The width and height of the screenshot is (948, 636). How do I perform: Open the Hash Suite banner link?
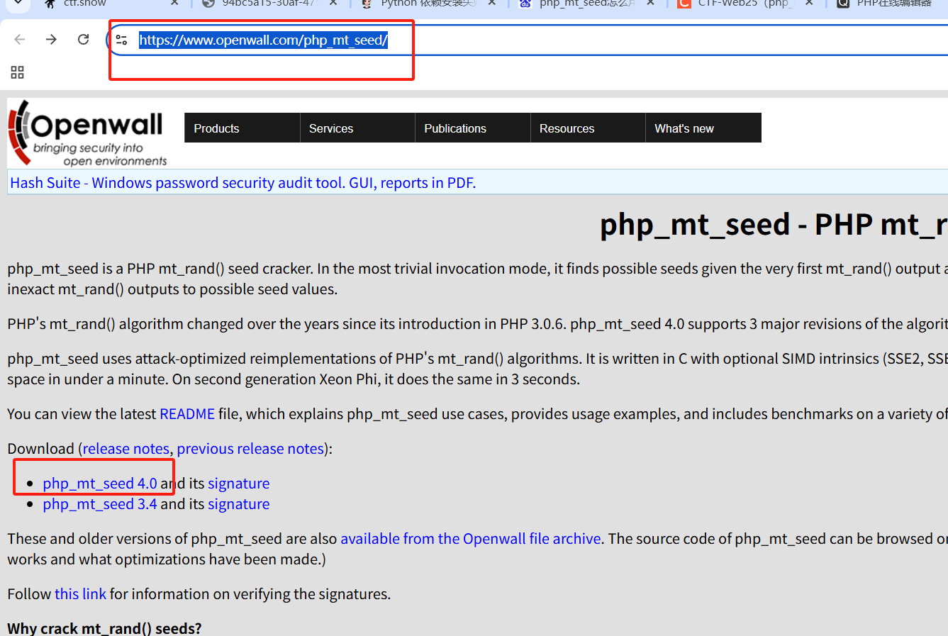[242, 183]
